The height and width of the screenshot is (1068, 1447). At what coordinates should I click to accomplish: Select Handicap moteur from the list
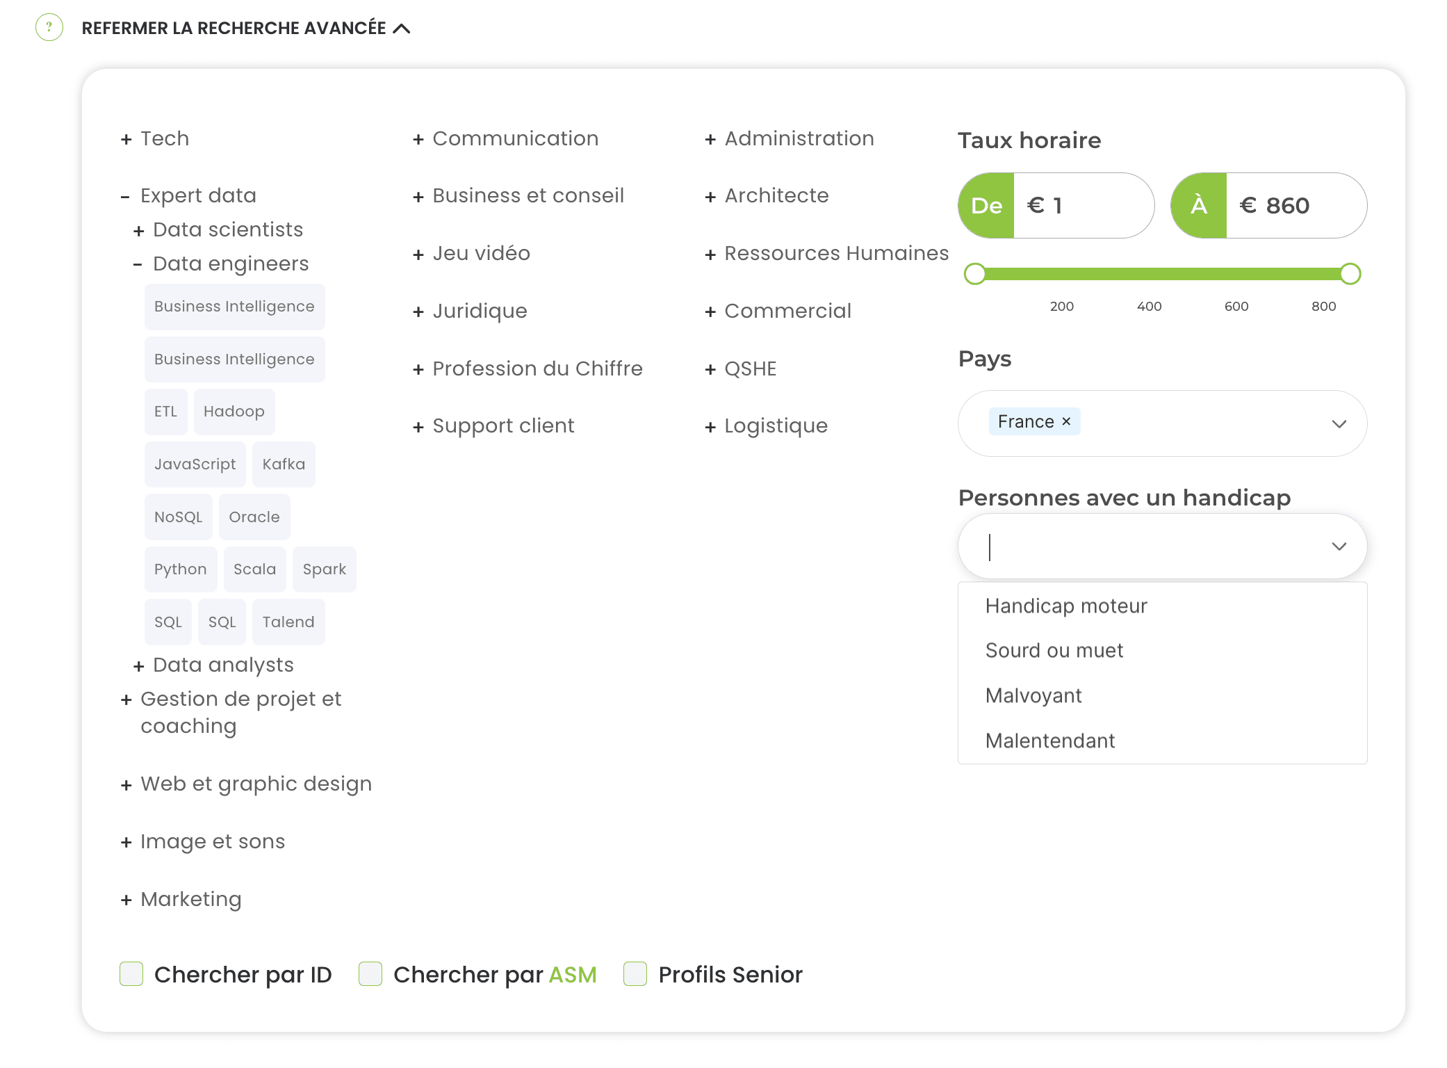click(1162, 606)
